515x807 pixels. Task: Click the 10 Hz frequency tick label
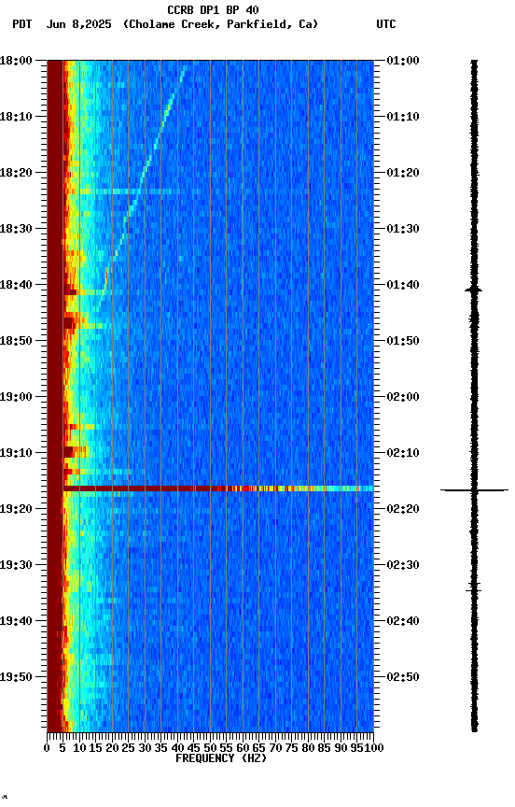click(79, 748)
